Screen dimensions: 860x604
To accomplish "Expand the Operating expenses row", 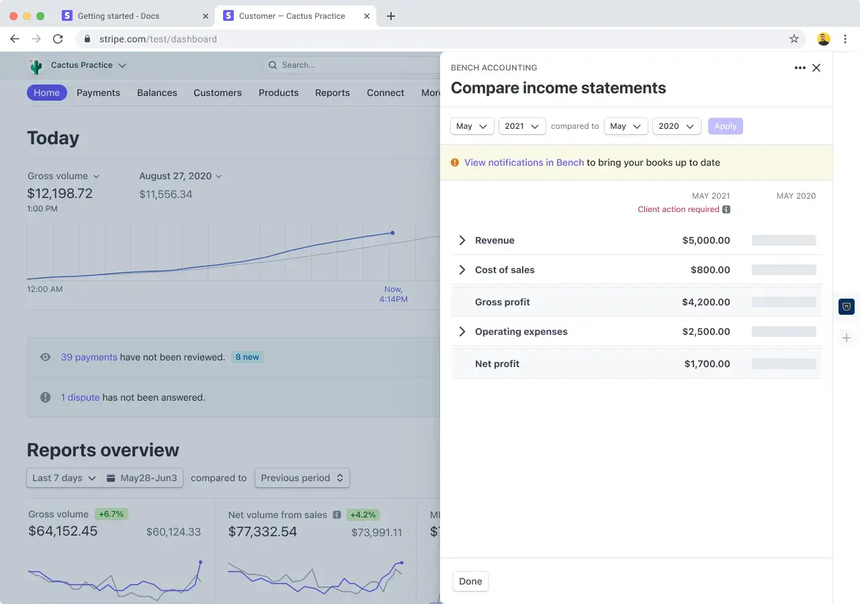I will 462,332.
